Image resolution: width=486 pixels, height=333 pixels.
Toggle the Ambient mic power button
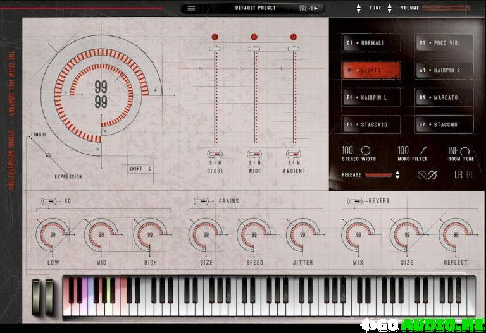pos(293,37)
